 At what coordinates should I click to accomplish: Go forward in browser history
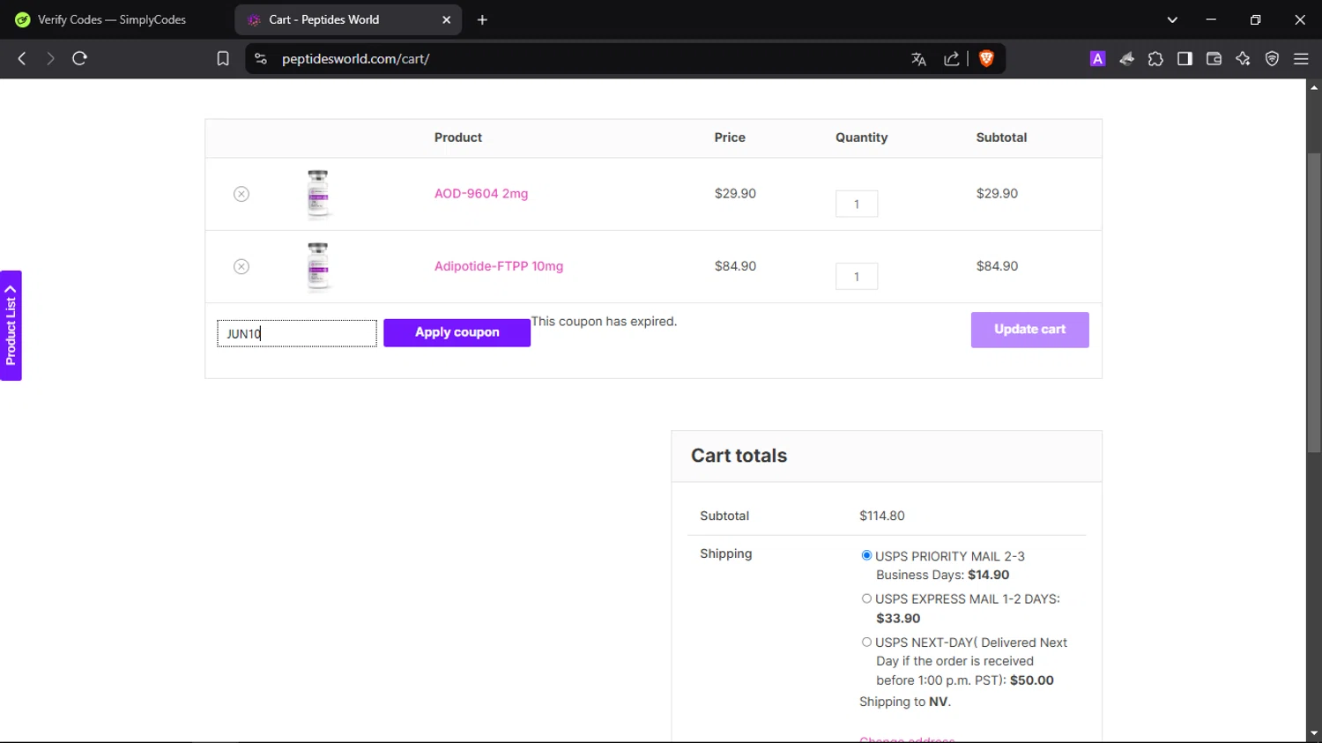pyautogui.click(x=50, y=58)
